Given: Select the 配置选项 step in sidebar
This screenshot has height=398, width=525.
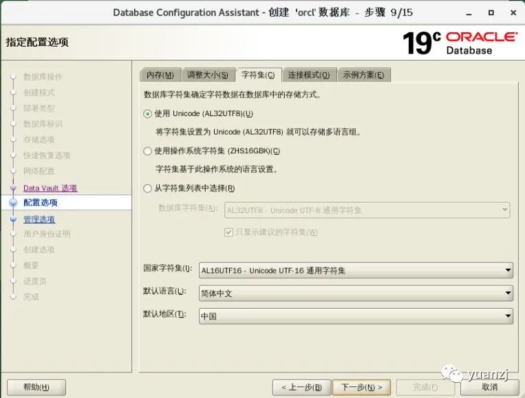Looking at the screenshot, I should pyautogui.click(x=40, y=202).
